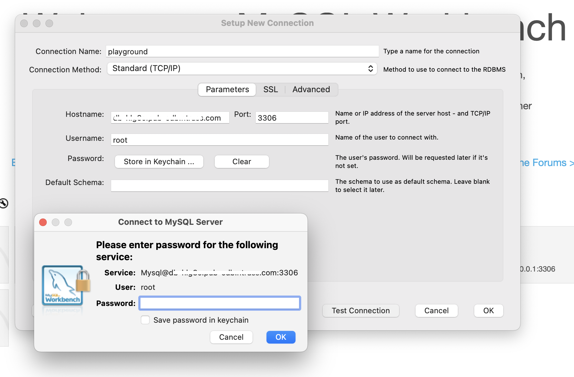Screen dimensions: 574x377
Task: Click the 'Type a name for the connection' hint
Action: coord(431,51)
